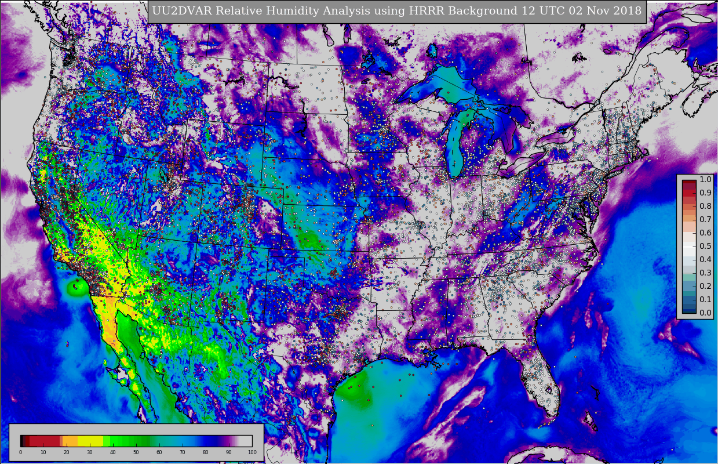Click the 1.0 label on vertical colorbar
This screenshot has width=718, height=464.
705,180
